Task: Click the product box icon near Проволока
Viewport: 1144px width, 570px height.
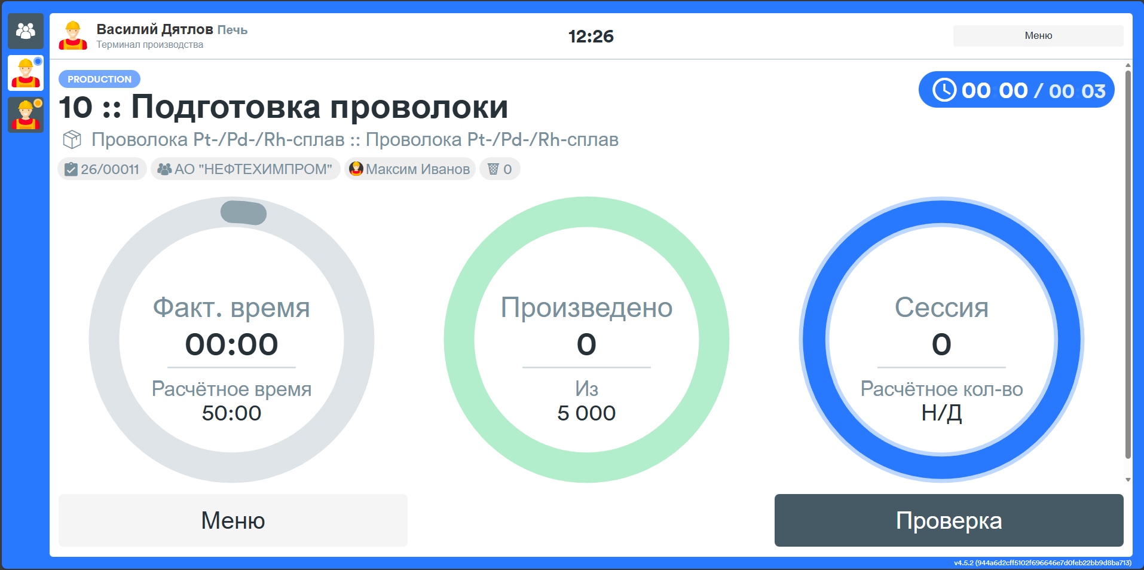Action: click(x=72, y=139)
